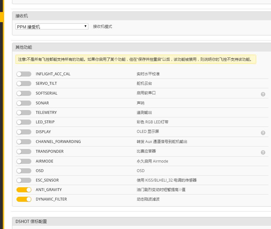Click the 转发 Aux 通道信号到舵机输出 text
271x229 pixels.
tap(162, 142)
